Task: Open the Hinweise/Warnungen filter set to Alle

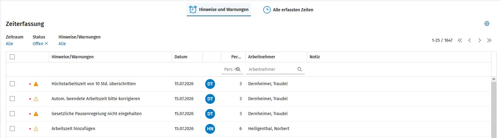Action: point(62,44)
